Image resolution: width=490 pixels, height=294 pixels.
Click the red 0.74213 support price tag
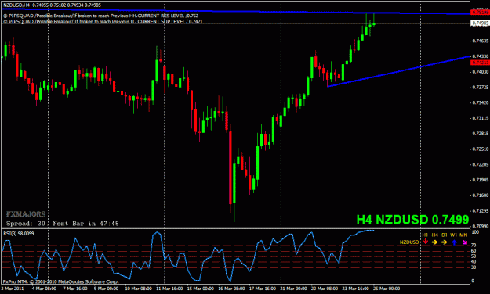coord(480,63)
